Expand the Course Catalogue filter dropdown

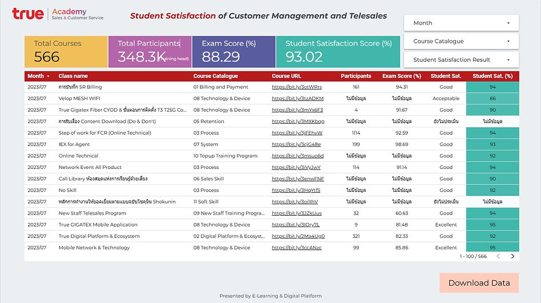[461, 42]
